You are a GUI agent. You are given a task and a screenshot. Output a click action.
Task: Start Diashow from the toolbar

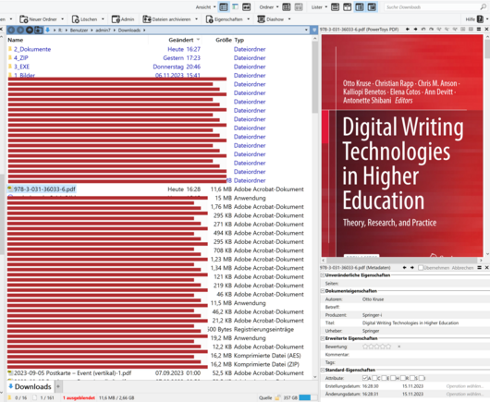click(x=270, y=19)
